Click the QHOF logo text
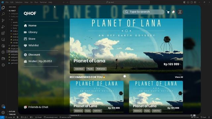212x119 pixels. [30, 13]
